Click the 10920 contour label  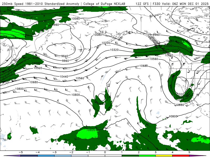click(x=91, y=130)
